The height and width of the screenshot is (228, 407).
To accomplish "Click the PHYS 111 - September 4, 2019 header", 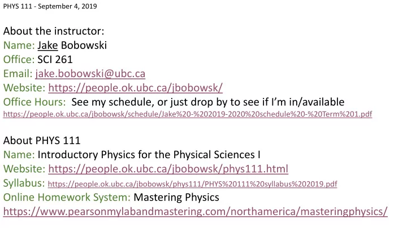I will (x=50, y=6).
